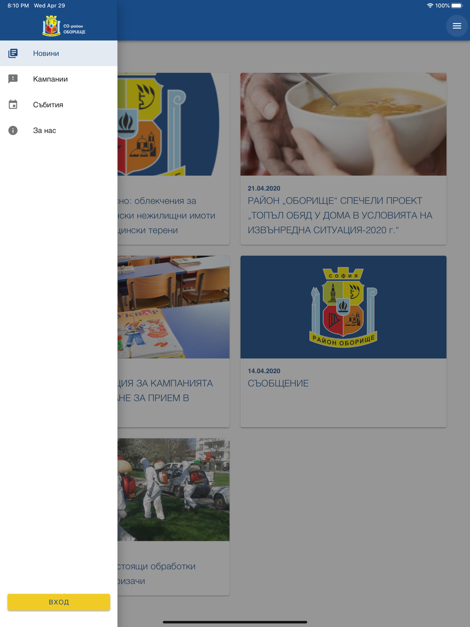Select the За нас menu item
Screen dimensions: 470x627
click(59, 130)
